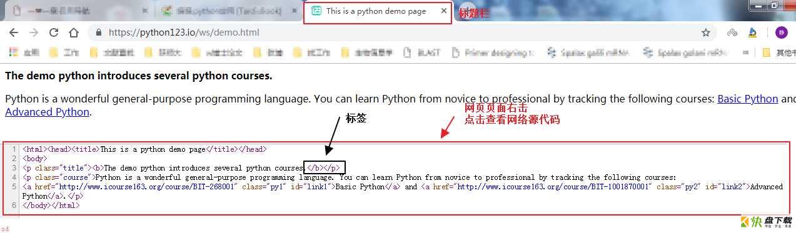Open the browser home page icon
The height and width of the screenshot is (233, 796).
tap(74, 32)
